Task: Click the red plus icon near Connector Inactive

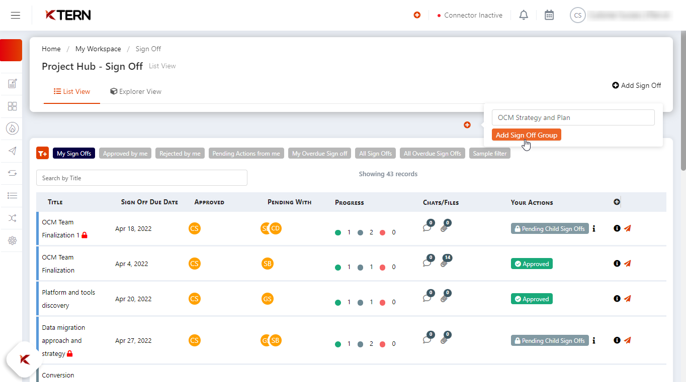Action: tap(417, 15)
